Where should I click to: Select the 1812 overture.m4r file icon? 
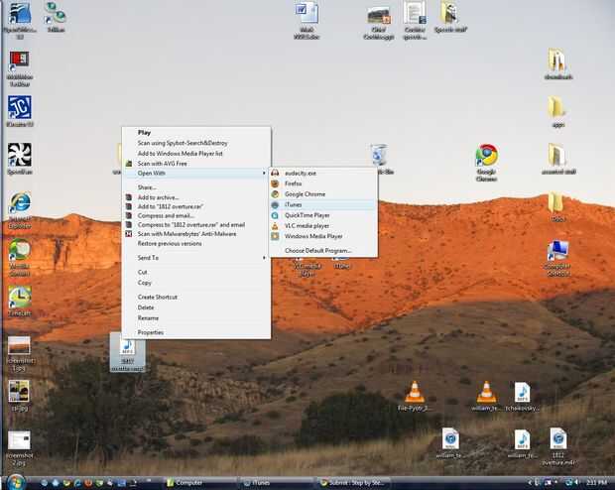pos(557,438)
